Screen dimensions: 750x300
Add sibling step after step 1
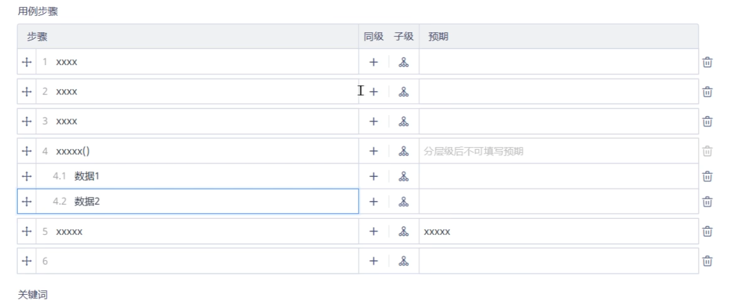tap(374, 62)
